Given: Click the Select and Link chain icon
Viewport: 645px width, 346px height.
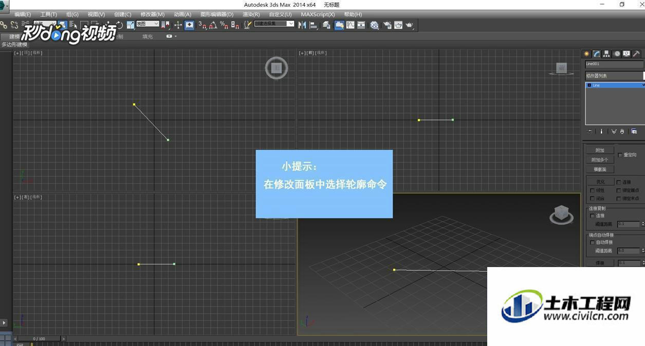Looking at the screenshot, I should pos(4,25).
